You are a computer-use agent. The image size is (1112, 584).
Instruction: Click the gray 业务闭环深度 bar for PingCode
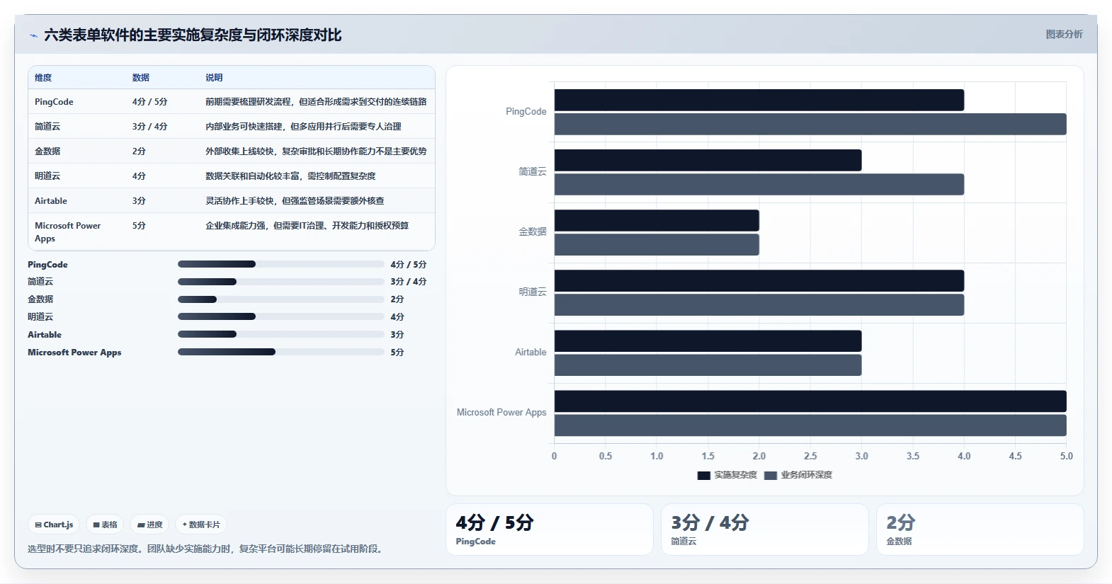[x=810, y=124]
